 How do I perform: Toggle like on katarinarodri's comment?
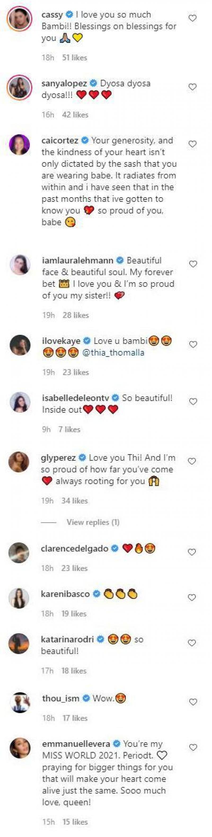(x=192, y=643)
